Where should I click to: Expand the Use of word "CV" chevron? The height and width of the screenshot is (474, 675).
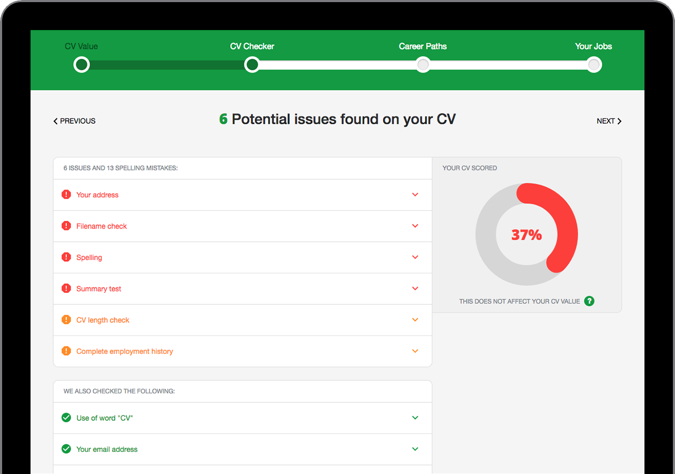coord(415,418)
